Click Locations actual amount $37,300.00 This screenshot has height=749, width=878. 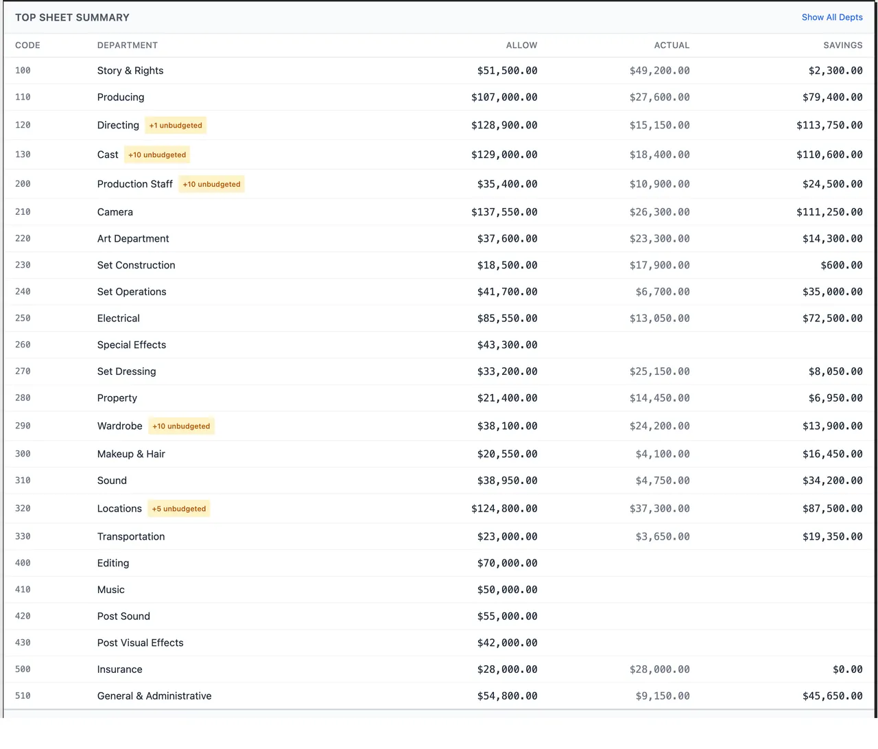[660, 509]
